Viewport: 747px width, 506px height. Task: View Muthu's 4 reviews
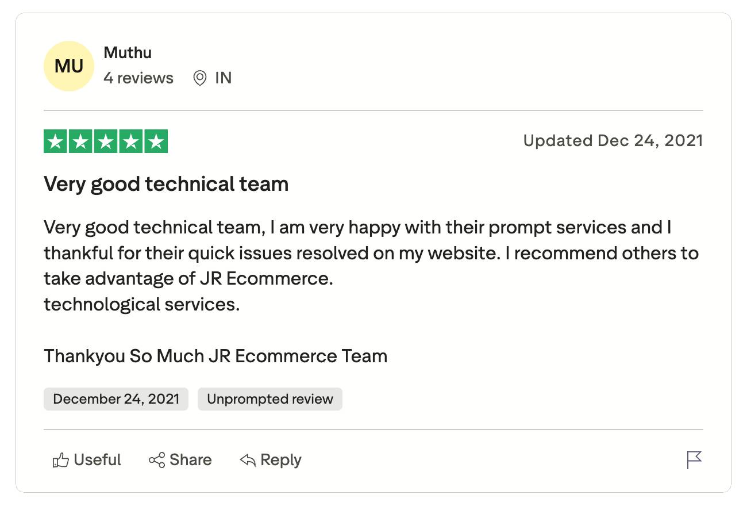138,78
